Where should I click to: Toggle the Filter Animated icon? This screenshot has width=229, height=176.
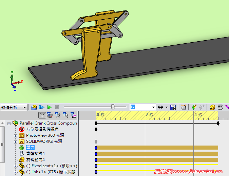pyautogui.click(x=50, y=115)
